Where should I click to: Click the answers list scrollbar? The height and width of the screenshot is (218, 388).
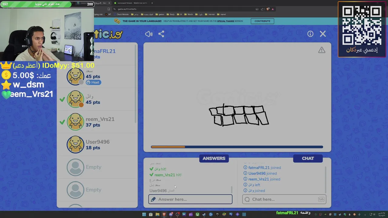232,189
